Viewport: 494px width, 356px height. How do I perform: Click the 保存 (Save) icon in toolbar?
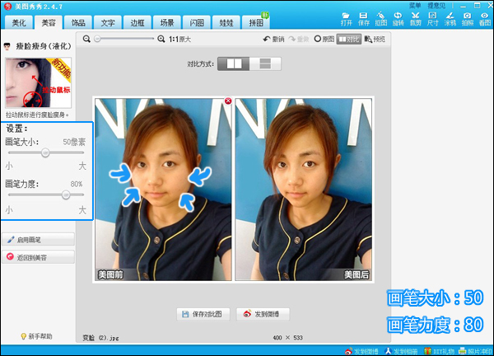364,18
